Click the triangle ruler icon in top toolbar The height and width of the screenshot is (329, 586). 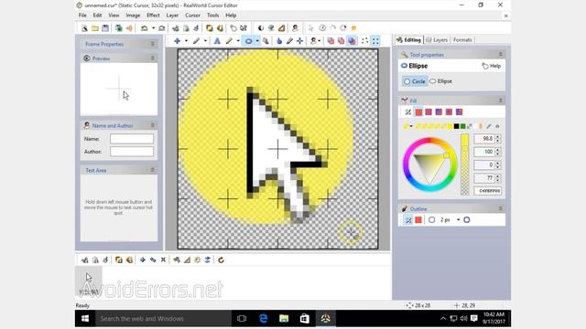tap(282, 28)
